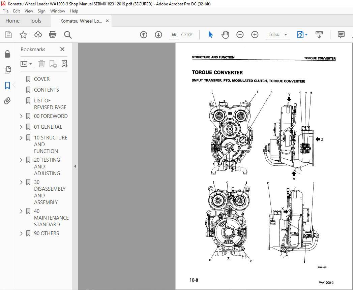Open bookmark options dropdown menu
The height and width of the screenshot is (290, 353).
coord(26,64)
